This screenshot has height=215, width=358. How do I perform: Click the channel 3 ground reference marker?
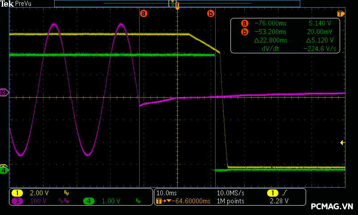coord(4,93)
